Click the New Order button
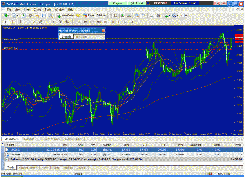The image size is (245, 177). tap(65, 15)
